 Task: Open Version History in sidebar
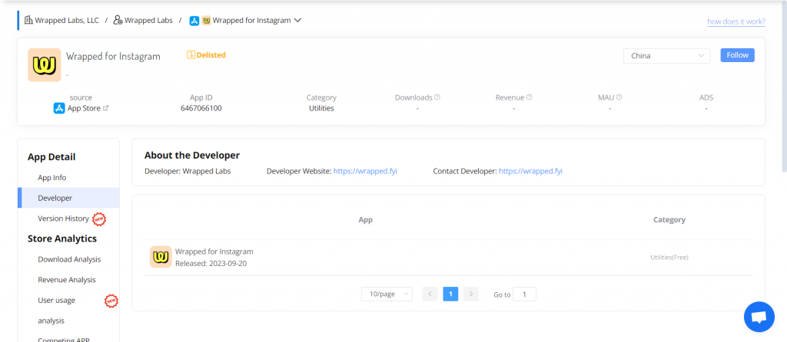click(63, 219)
